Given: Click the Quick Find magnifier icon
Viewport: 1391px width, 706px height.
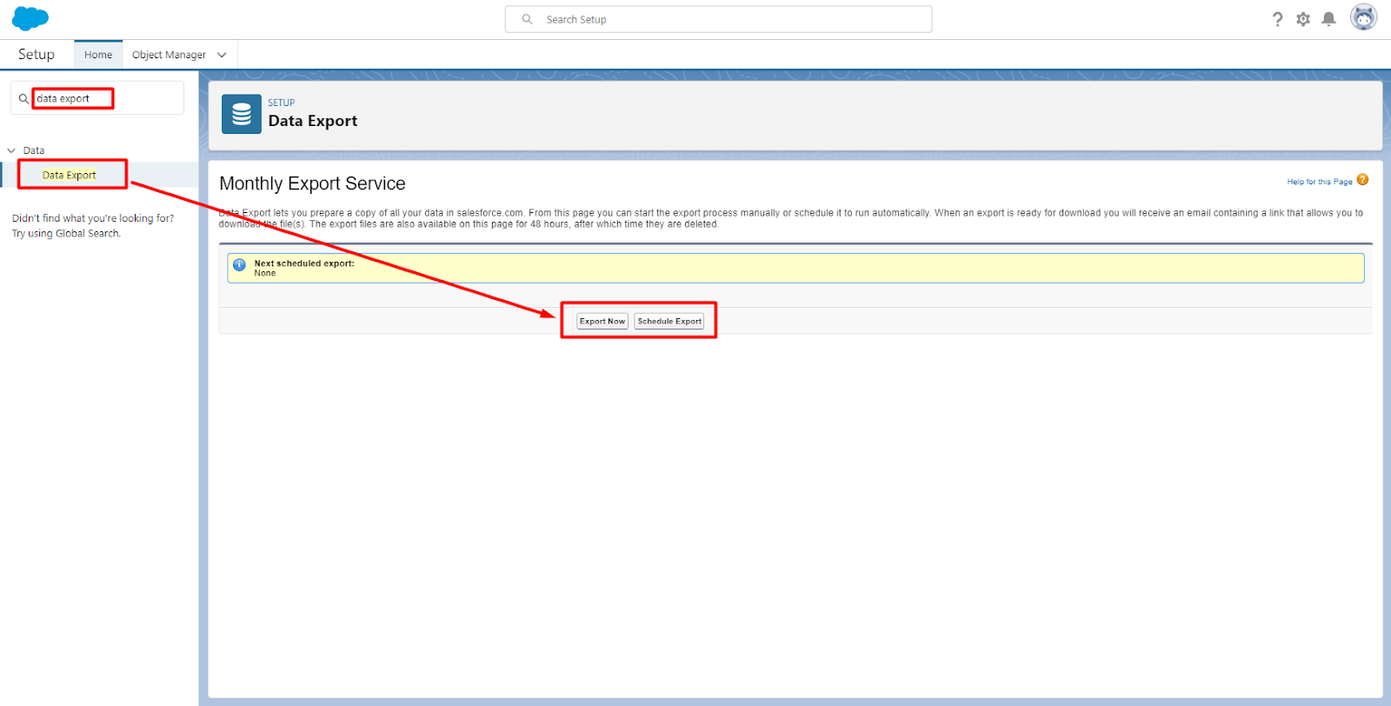Looking at the screenshot, I should (23, 99).
